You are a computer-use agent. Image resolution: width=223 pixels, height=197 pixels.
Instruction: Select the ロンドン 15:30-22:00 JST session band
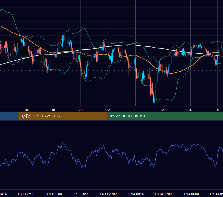click(63, 116)
